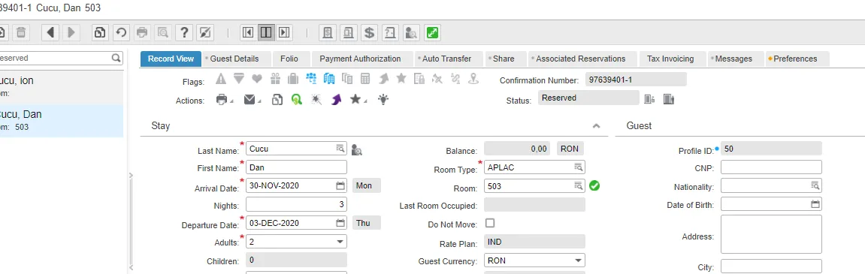
Task: Open Date of Birth calendar picker
Action: 815,204
